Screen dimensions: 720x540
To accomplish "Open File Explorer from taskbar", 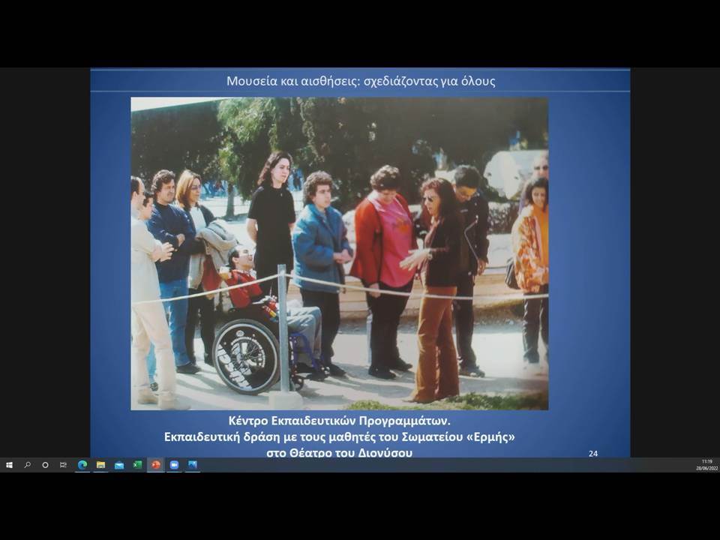I will click(100, 465).
